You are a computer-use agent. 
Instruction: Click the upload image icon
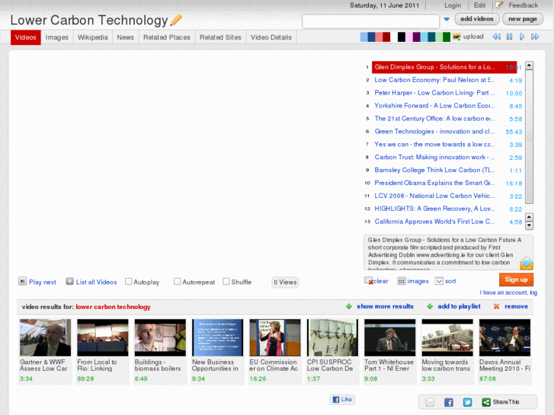point(456,37)
